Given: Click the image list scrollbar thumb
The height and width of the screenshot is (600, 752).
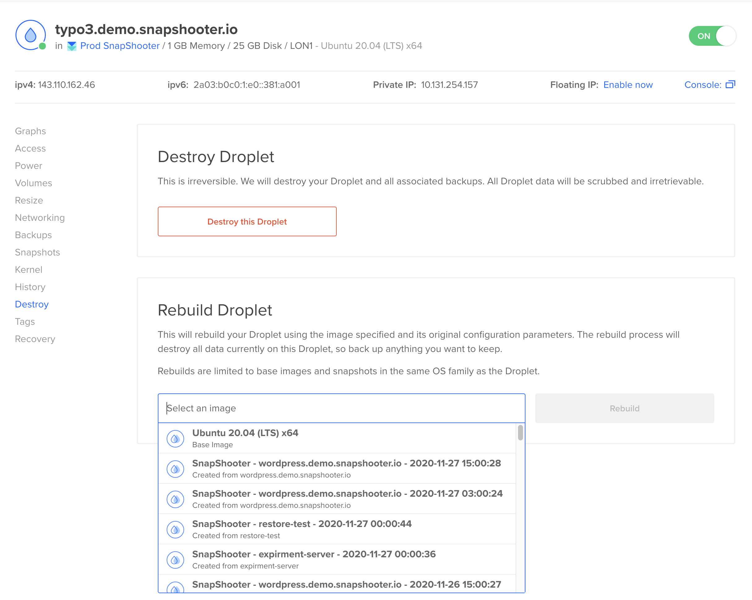Looking at the screenshot, I should [x=520, y=433].
